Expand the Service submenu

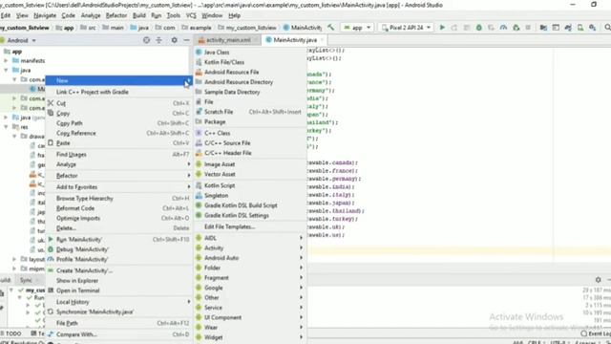click(250, 308)
